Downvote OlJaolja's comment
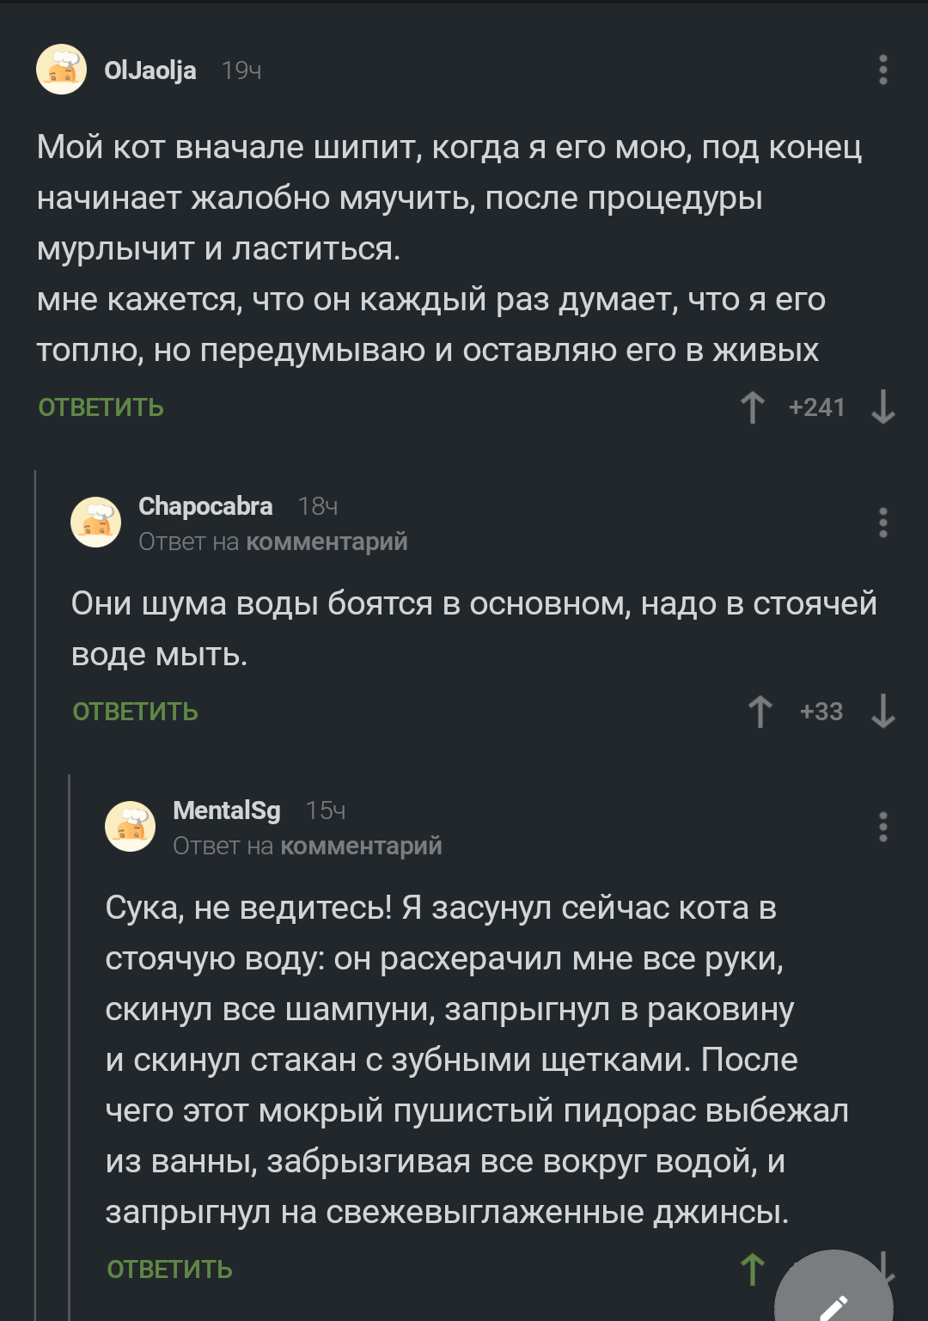 (x=883, y=407)
